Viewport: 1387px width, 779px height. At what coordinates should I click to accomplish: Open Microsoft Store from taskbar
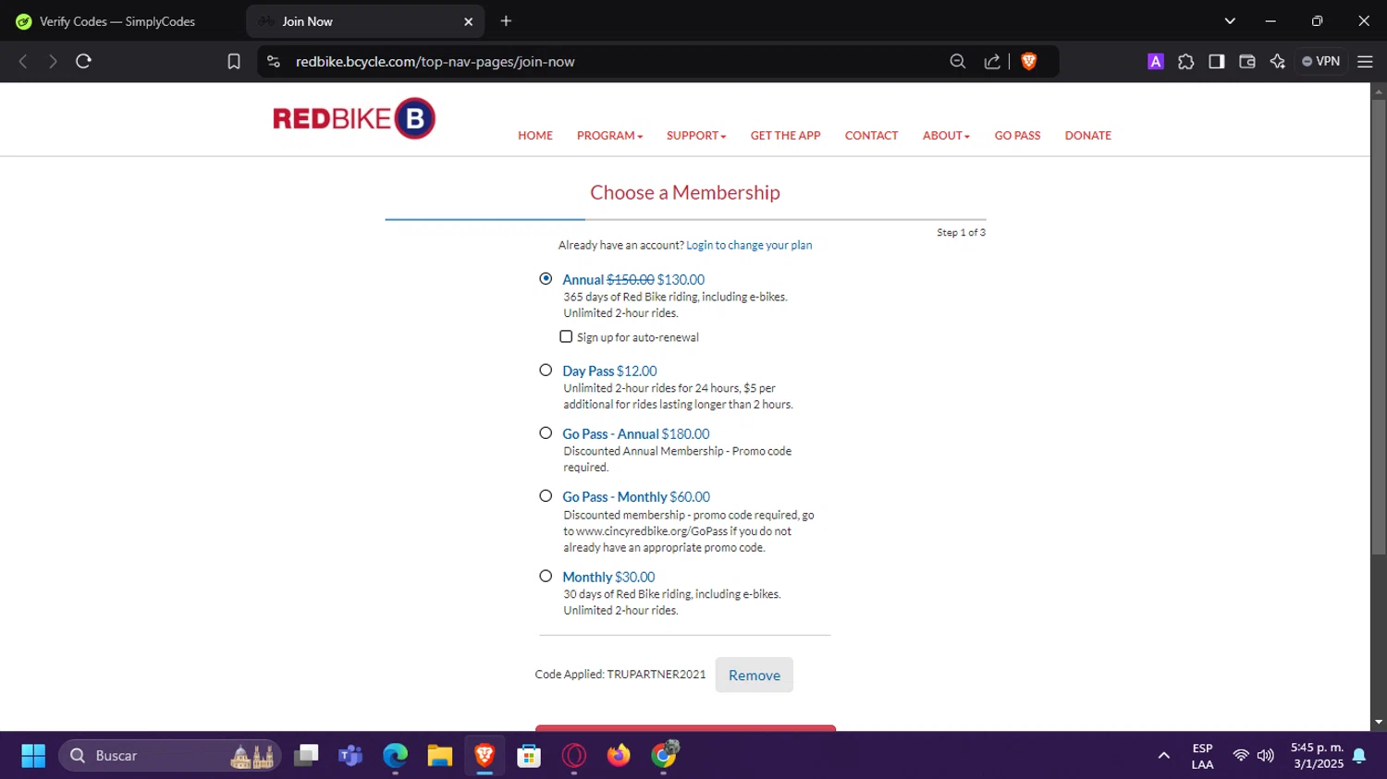529,756
